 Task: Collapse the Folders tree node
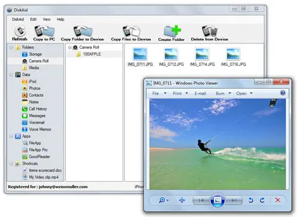(x=11, y=48)
